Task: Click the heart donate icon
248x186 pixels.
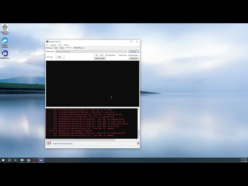Action: pyautogui.click(x=48, y=143)
